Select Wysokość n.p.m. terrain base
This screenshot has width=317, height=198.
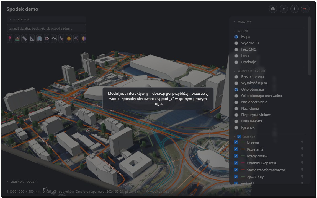pos(236,83)
